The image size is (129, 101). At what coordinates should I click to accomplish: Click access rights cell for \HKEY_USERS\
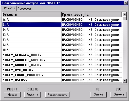click(x=92, y=80)
